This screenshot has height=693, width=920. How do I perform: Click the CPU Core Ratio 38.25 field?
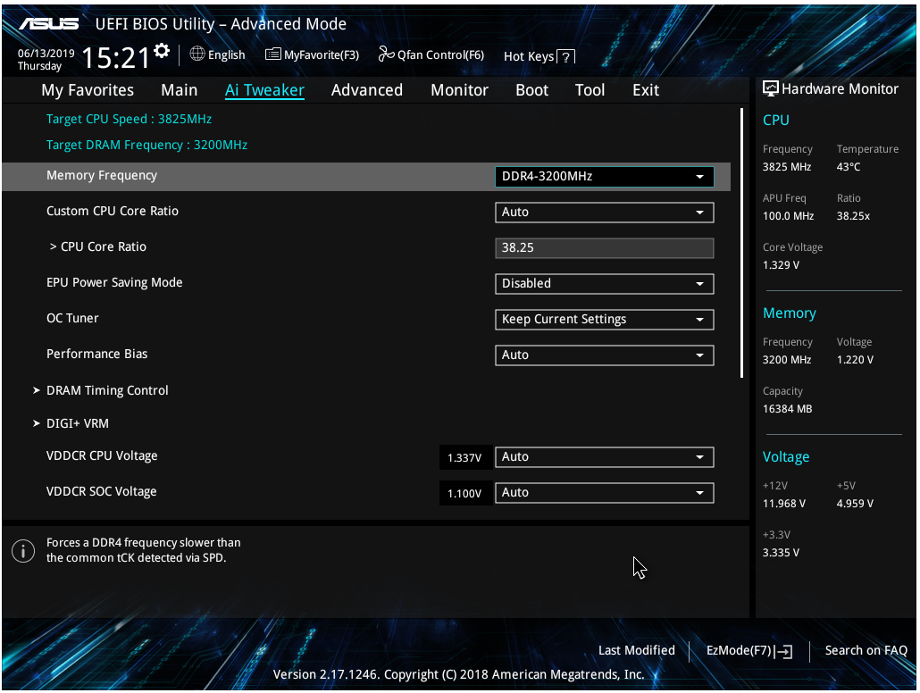pos(605,247)
